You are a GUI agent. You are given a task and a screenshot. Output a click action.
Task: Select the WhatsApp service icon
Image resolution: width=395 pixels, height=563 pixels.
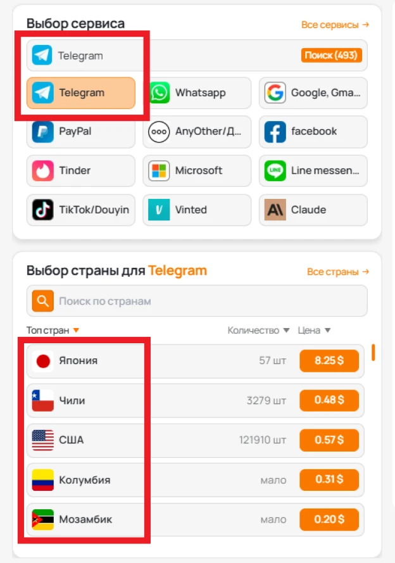(x=160, y=92)
